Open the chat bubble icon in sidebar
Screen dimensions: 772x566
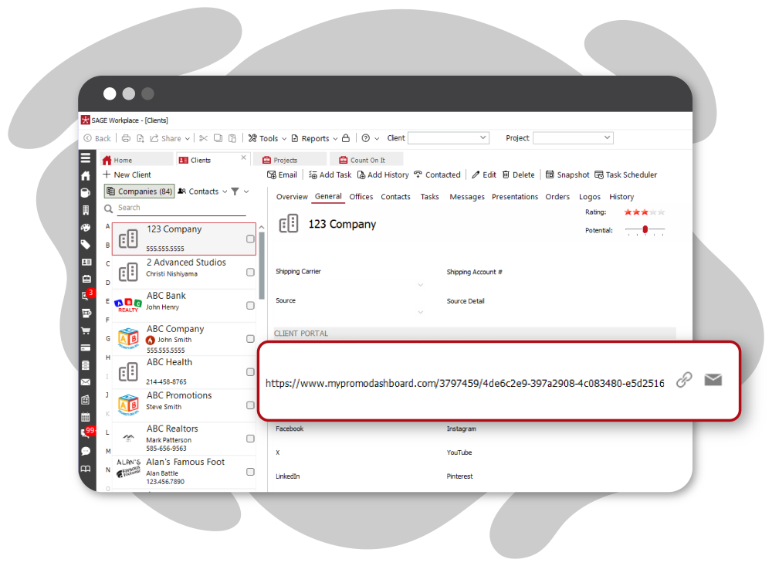click(86, 451)
